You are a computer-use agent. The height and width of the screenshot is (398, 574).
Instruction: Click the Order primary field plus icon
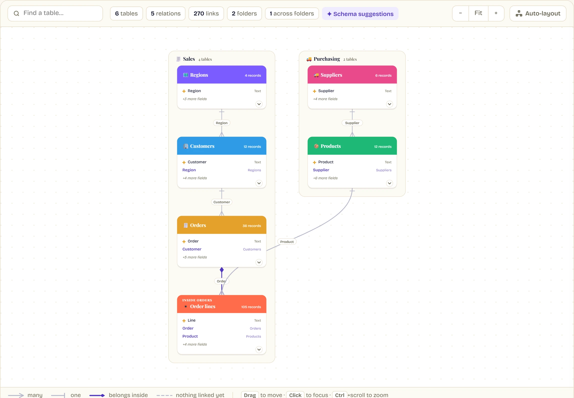pyautogui.click(x=184, y=241)
